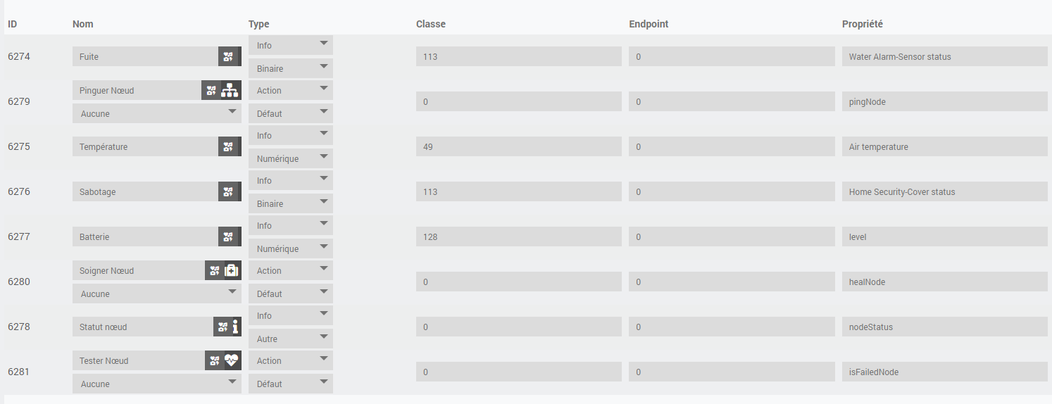The height and width of the screenshot is (404, 1052).
Task: Edit the Température name field
Action: coord(145,146)
